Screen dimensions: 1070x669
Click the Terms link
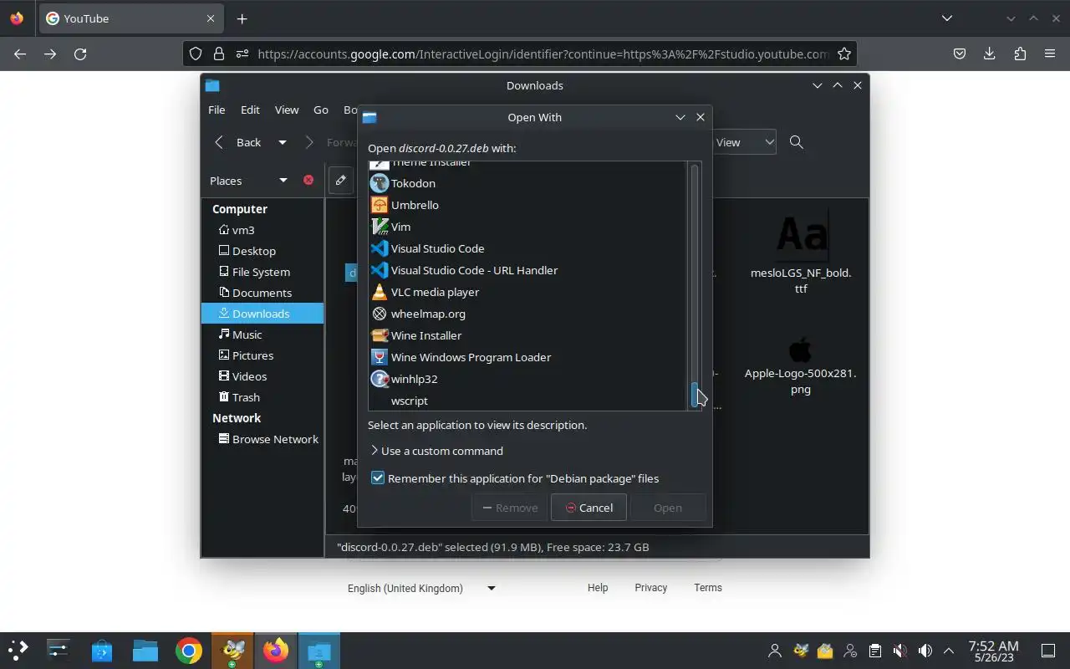(708, 588)
